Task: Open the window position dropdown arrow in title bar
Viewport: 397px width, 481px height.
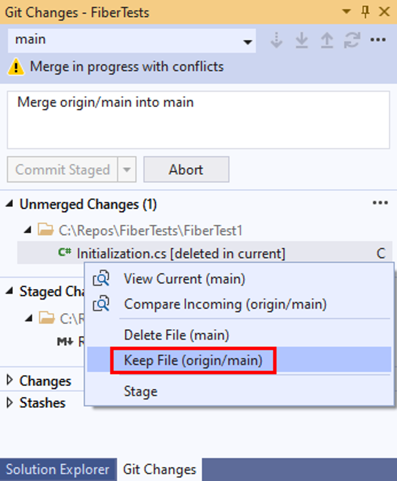Action: point(346,12)
